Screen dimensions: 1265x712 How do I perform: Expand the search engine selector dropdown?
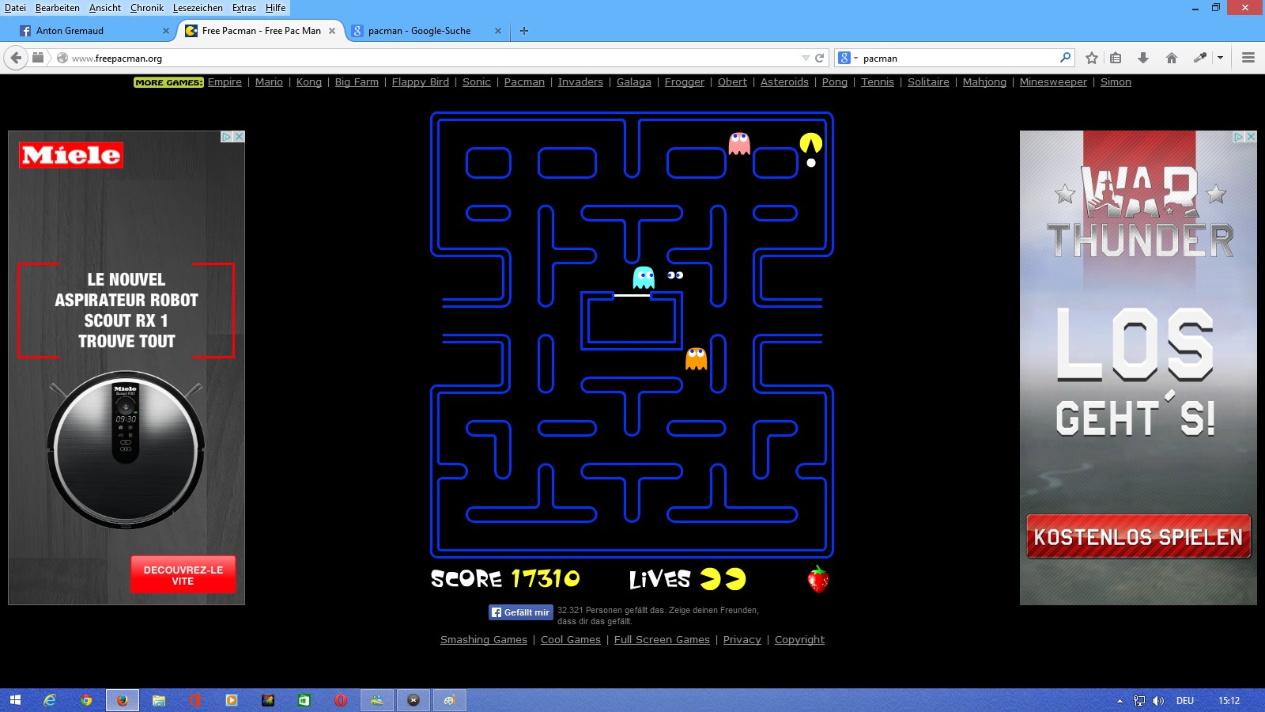(x=847, y=58)
